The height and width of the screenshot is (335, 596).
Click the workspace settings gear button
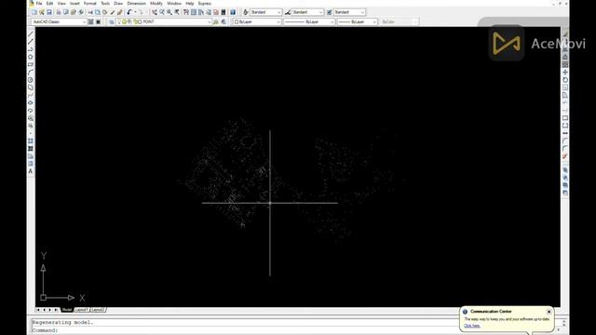click(x=91, y=22)
